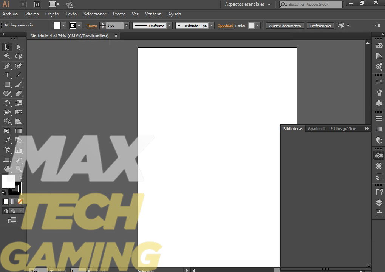Open the Estilo graphic style dropdown
The image size is (385, 272).
pyautogui.click(x=258, y=26)
